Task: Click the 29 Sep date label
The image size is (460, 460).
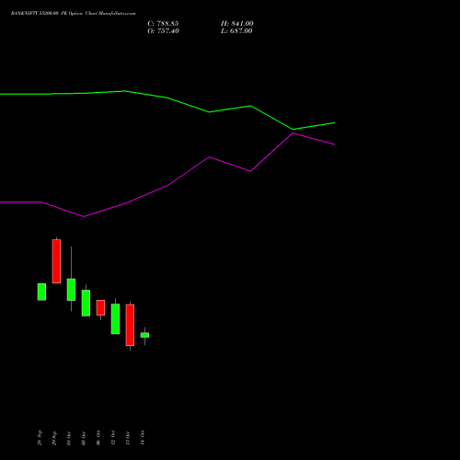Action: pyautogui.click(x=54, y=438)
